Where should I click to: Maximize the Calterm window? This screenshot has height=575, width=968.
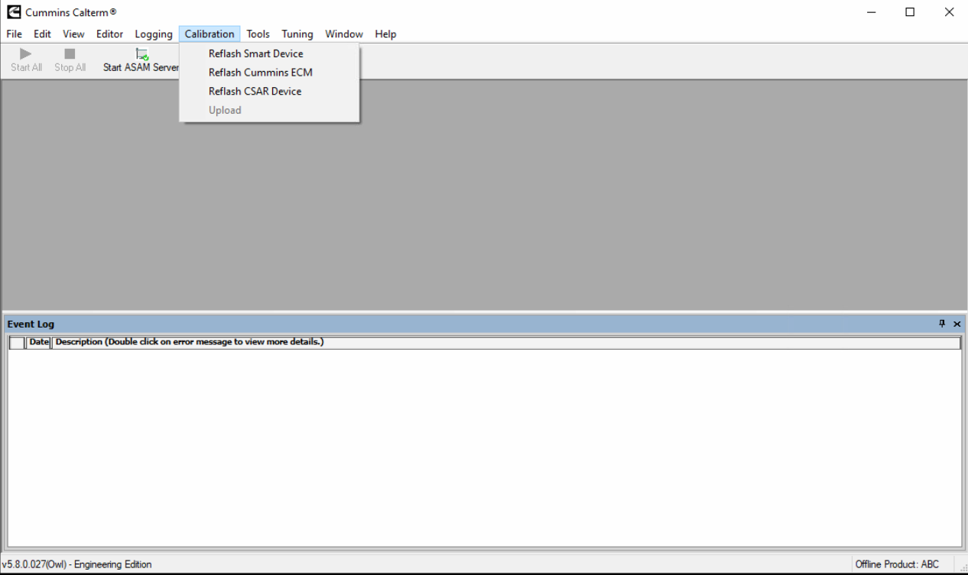point(910,12)
